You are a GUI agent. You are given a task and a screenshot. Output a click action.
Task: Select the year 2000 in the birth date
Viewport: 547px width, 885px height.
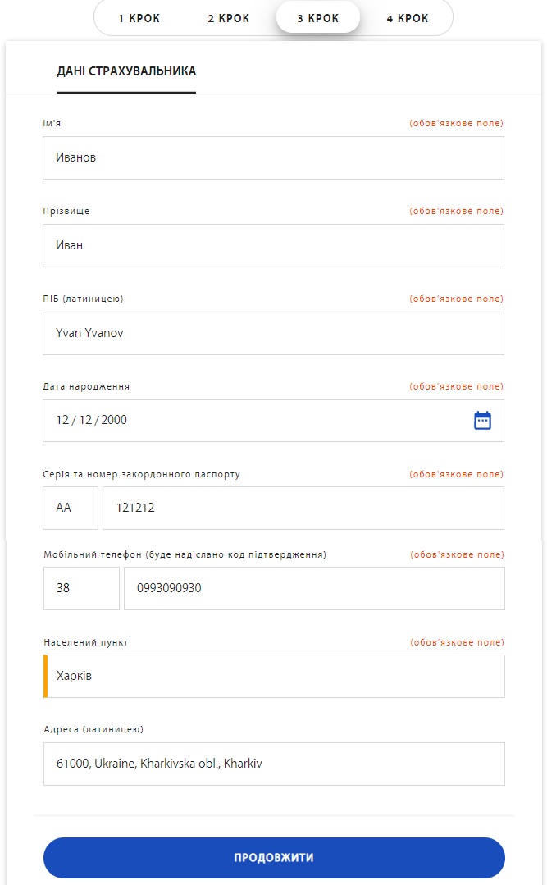114,420
